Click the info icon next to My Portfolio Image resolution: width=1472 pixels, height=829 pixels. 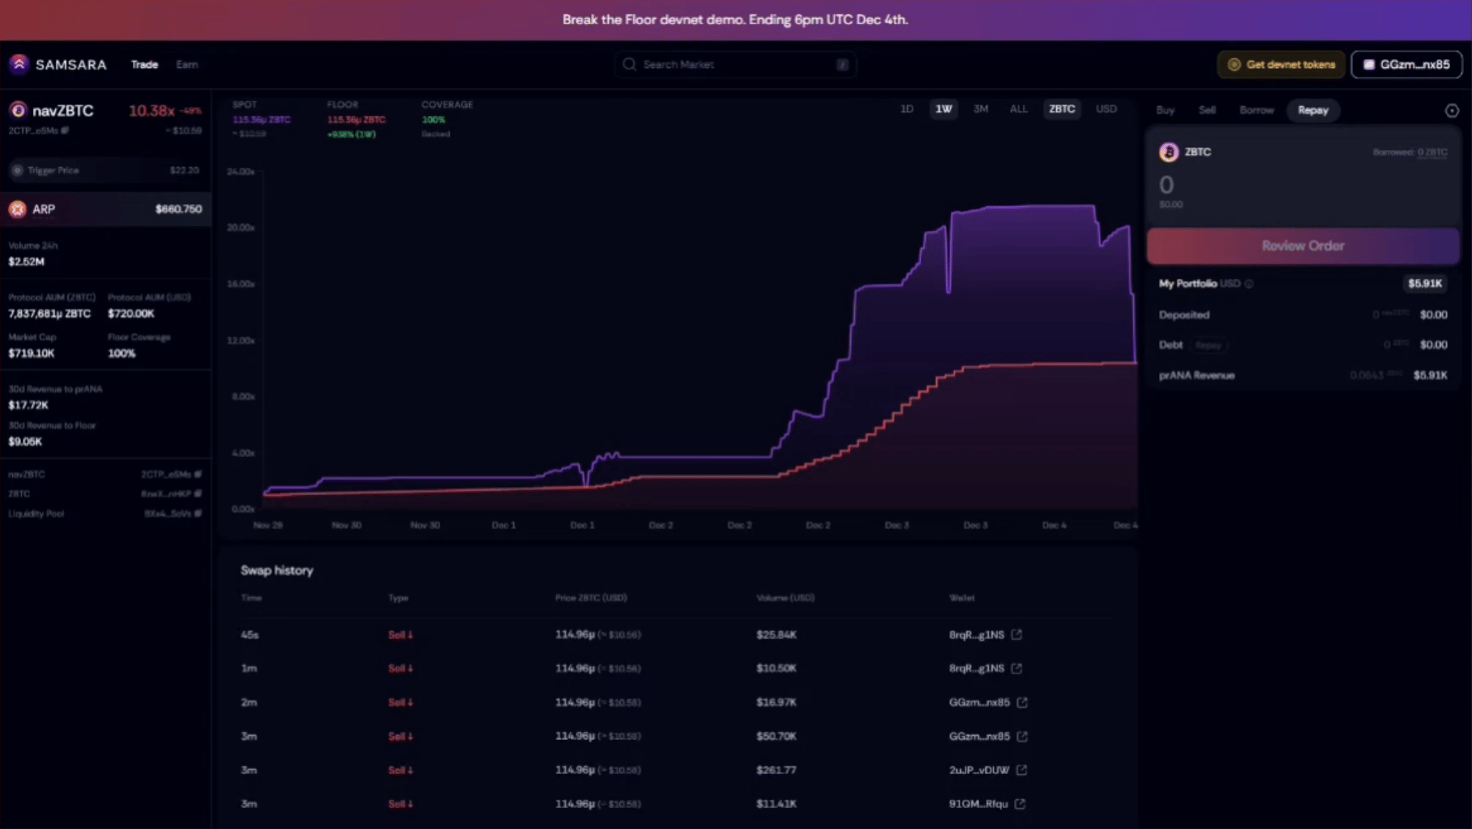click(x=1249, y=284)
